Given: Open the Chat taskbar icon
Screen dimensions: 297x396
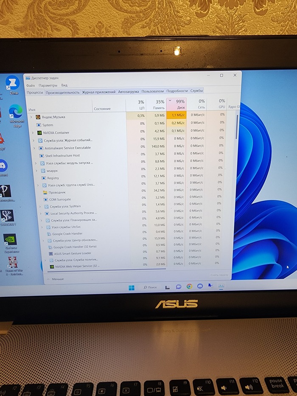Looking at the screenshot, I should [x=179, y=287].
